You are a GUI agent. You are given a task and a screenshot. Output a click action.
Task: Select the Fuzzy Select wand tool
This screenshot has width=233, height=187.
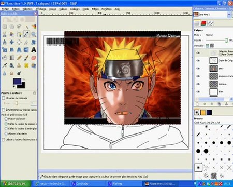coord(26,26)
